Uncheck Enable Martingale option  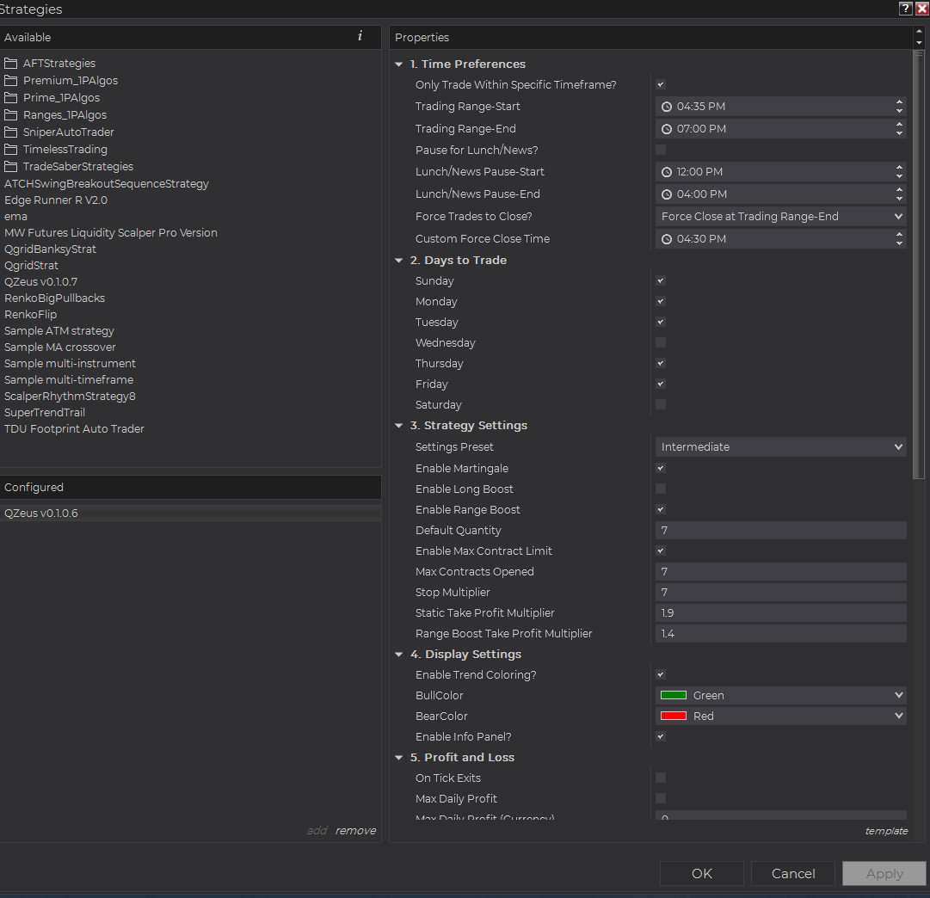coord(661,469)
